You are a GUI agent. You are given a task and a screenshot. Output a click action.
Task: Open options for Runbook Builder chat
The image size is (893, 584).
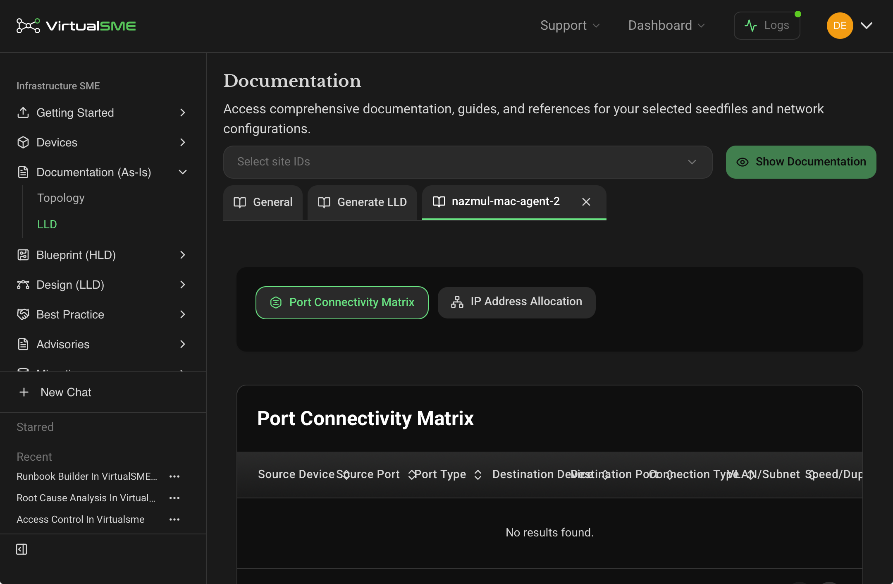tap(174, 476)
